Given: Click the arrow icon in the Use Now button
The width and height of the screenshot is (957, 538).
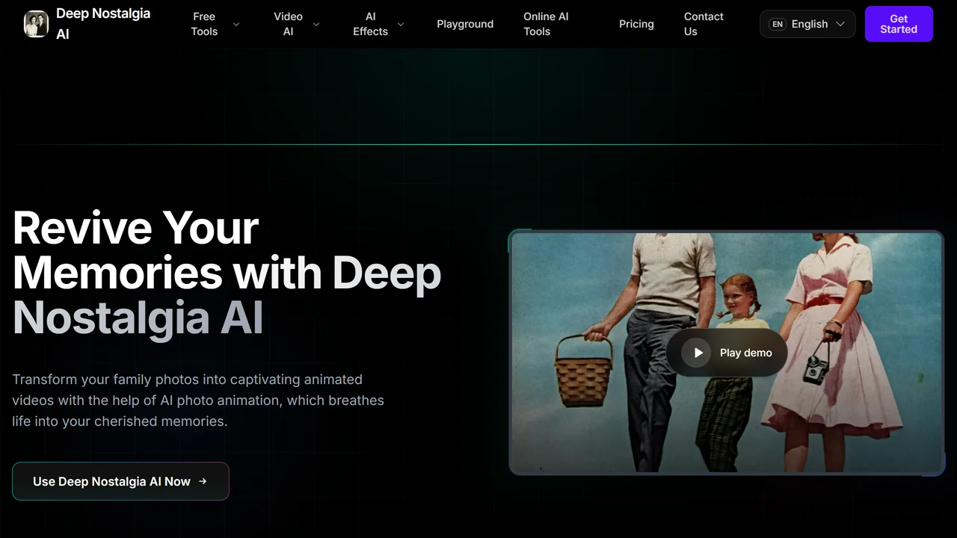Looking at the screenshot, I should (x=203, y=481).
